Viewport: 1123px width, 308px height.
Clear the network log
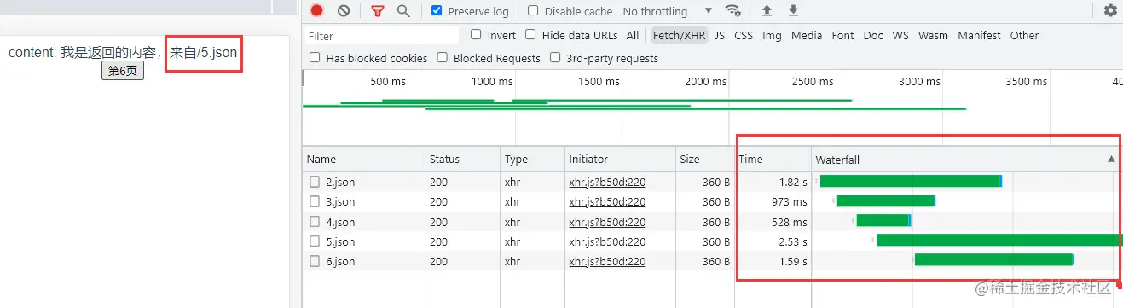pyautogui.click(x=344, y=11)
